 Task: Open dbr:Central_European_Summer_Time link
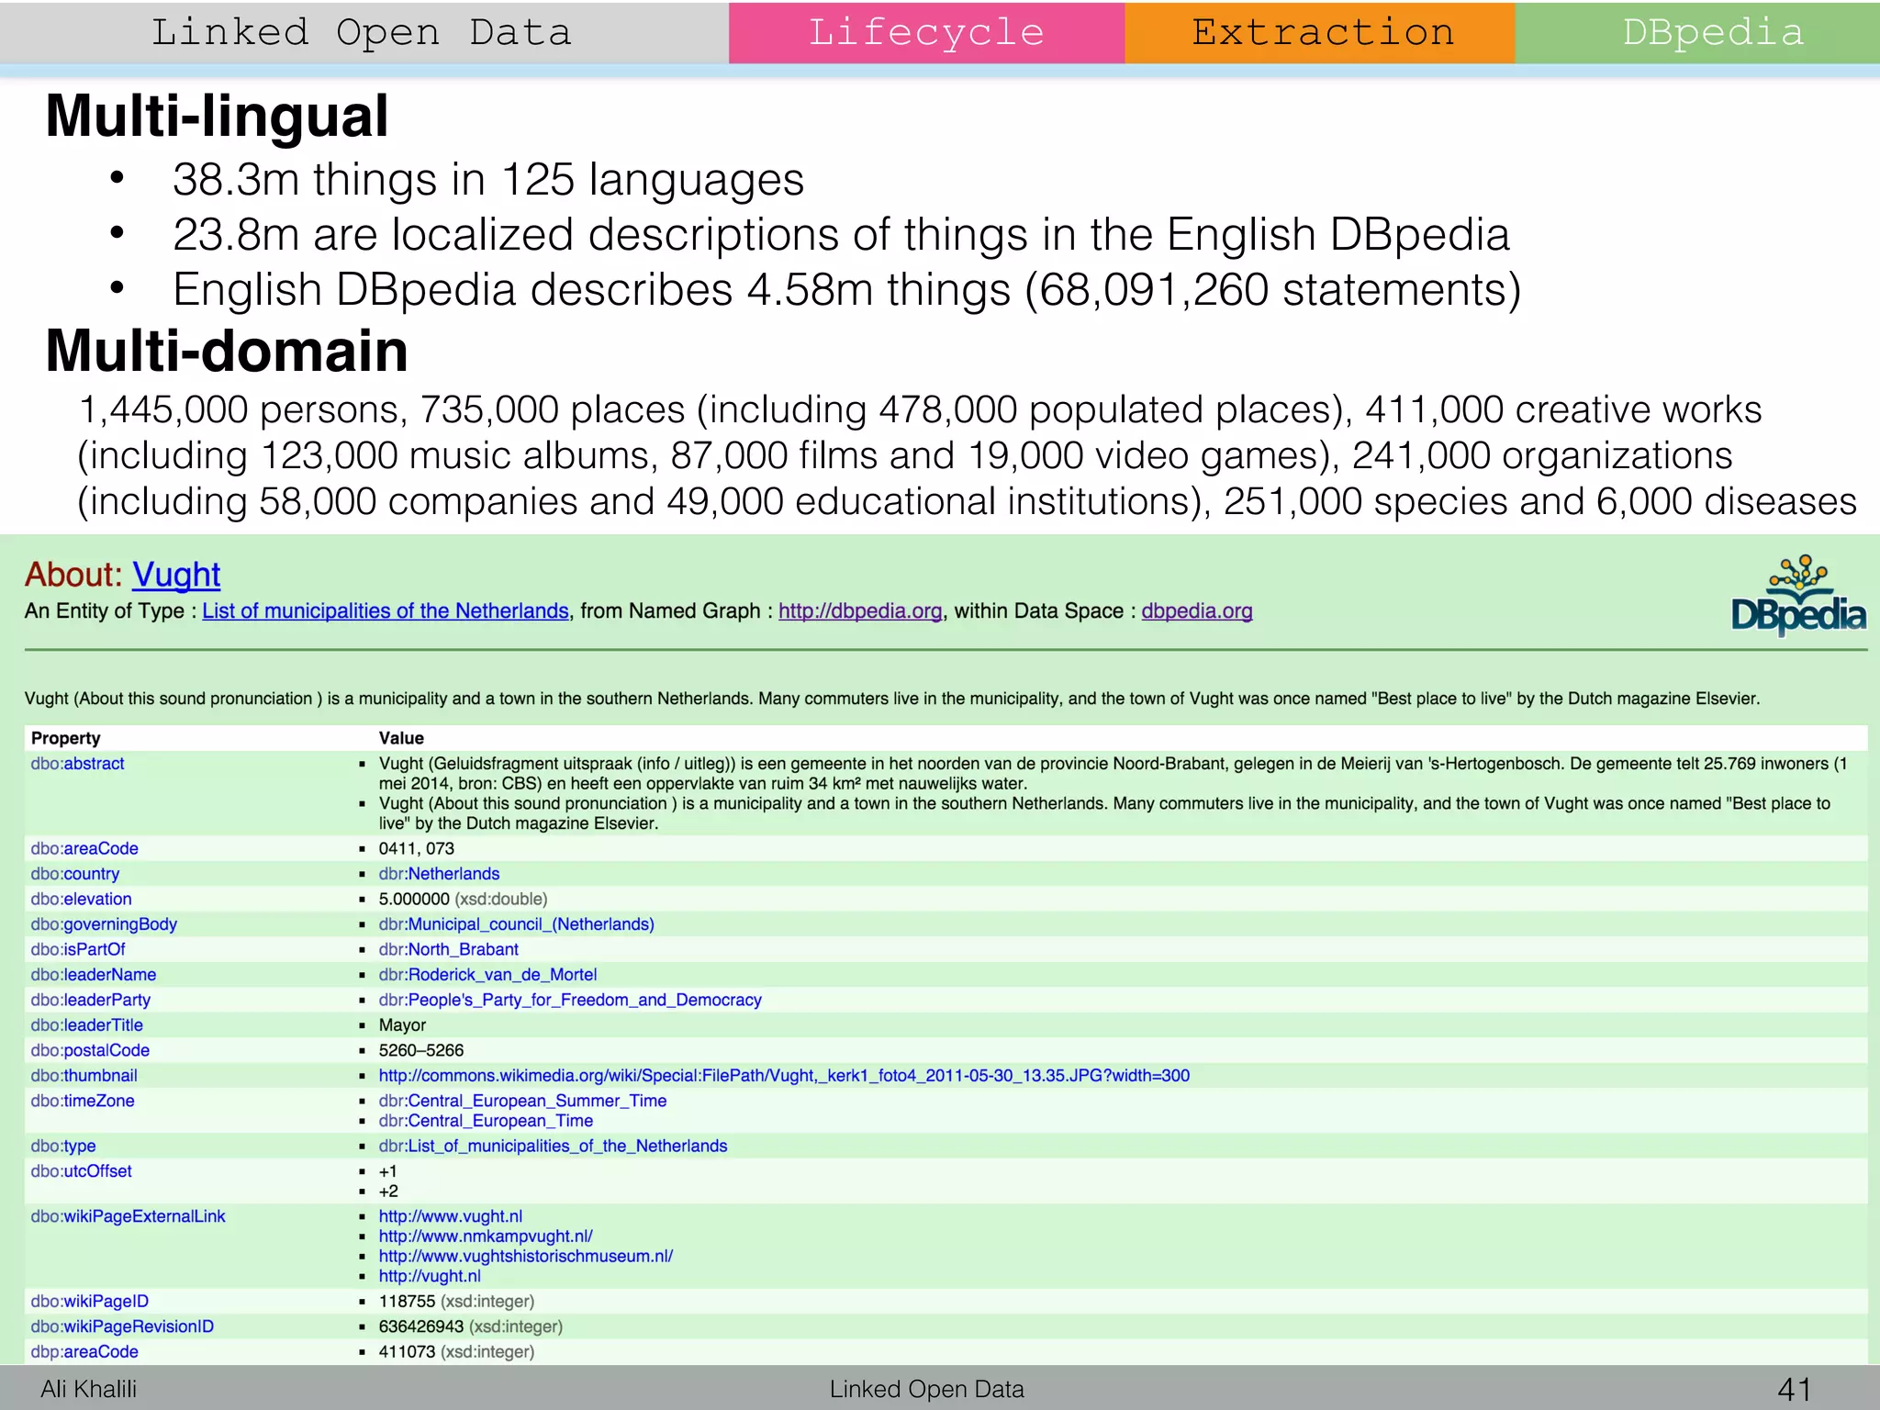coord(522,1101)
